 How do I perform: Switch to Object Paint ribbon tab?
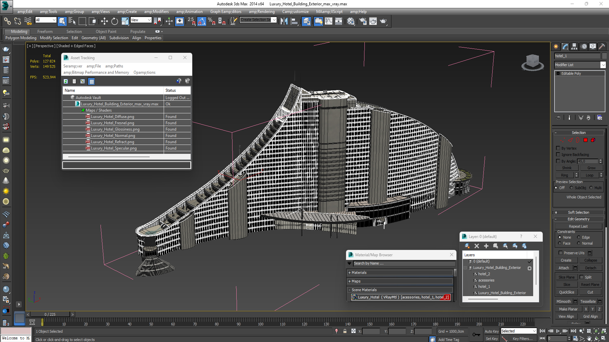tap(106, 31)
